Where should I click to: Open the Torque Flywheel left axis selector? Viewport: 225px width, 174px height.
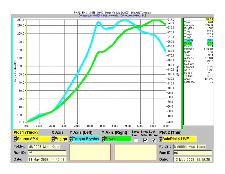tap(86, 139)
